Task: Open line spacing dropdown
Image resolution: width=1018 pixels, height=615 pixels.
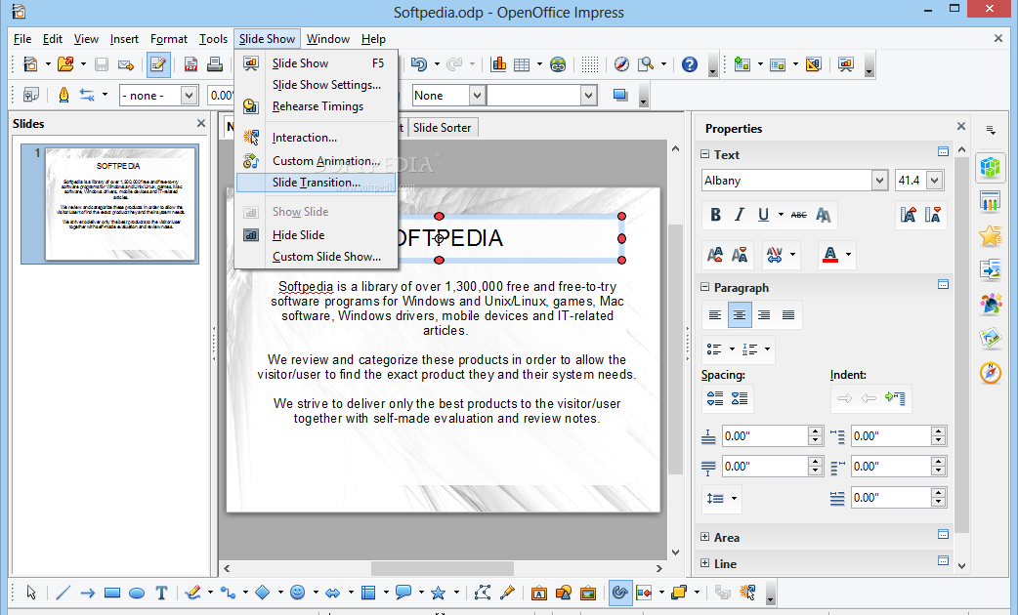Action: [x=735, y=498]
